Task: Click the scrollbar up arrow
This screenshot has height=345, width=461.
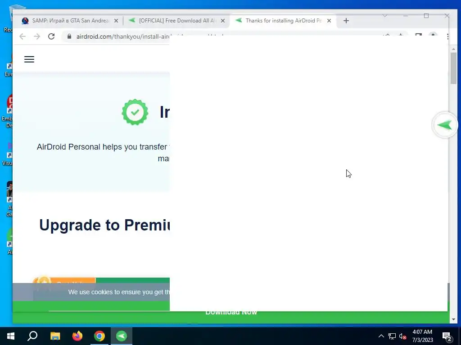Action: click(453, 49)
